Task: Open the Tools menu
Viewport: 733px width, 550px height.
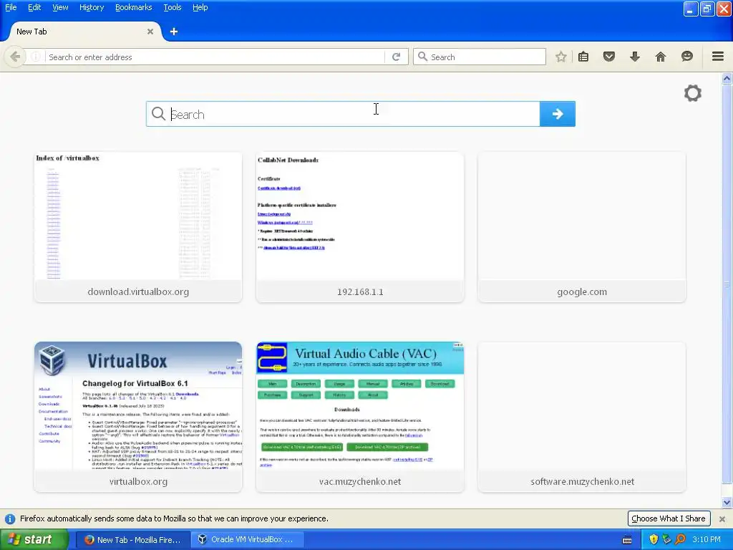Action: tap(172, 7)
